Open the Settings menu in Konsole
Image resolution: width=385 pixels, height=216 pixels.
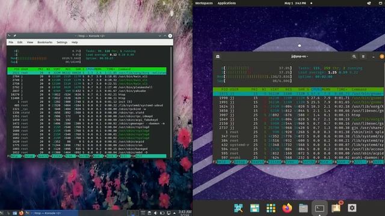click(62, 42)
